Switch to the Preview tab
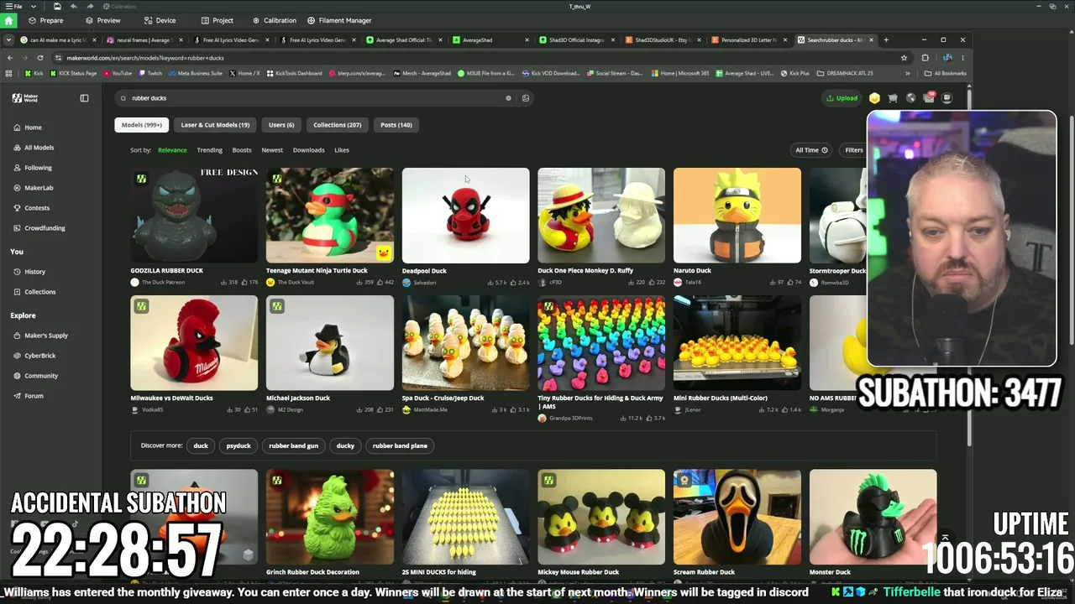 click(x=102, y=20)
